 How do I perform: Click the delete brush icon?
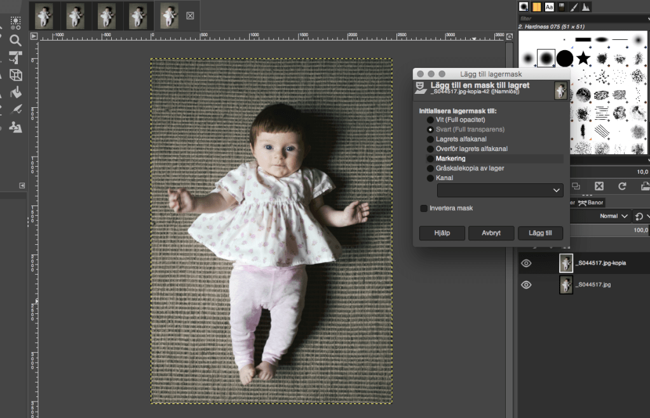599,186
